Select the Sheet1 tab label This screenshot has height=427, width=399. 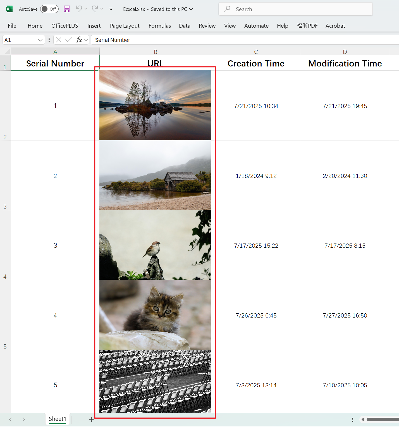coord(57,419)
